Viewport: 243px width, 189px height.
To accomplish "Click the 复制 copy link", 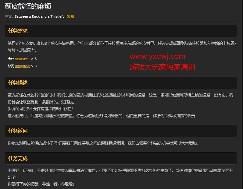I will click(70, 16).
